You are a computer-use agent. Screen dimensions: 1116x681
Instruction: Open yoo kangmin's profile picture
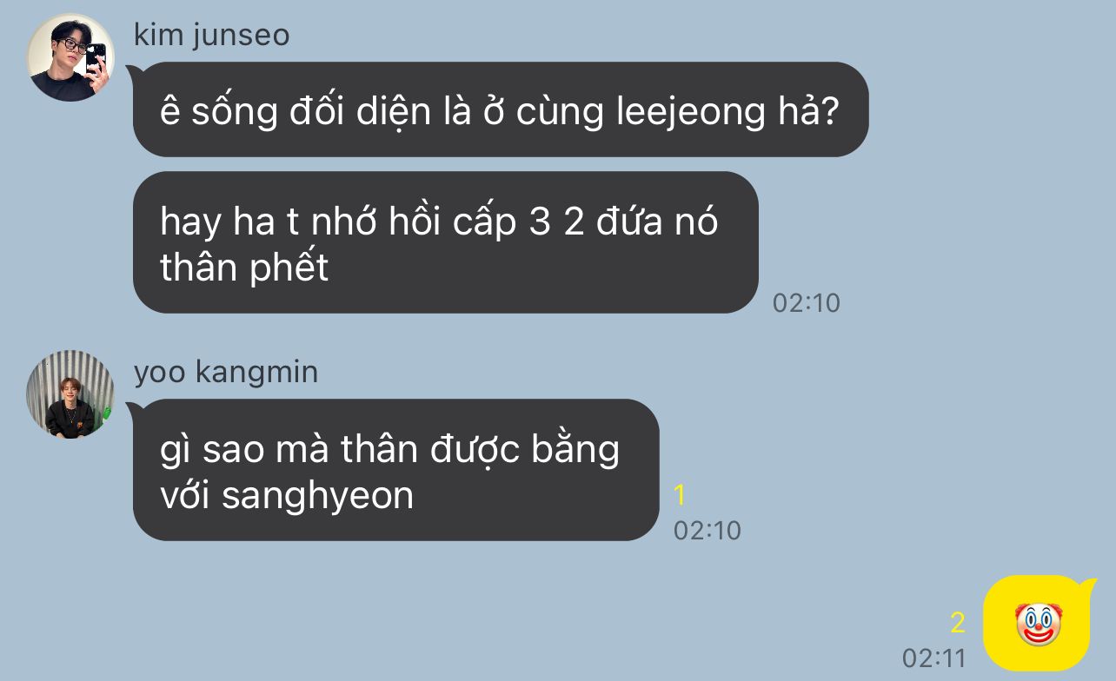70,395
